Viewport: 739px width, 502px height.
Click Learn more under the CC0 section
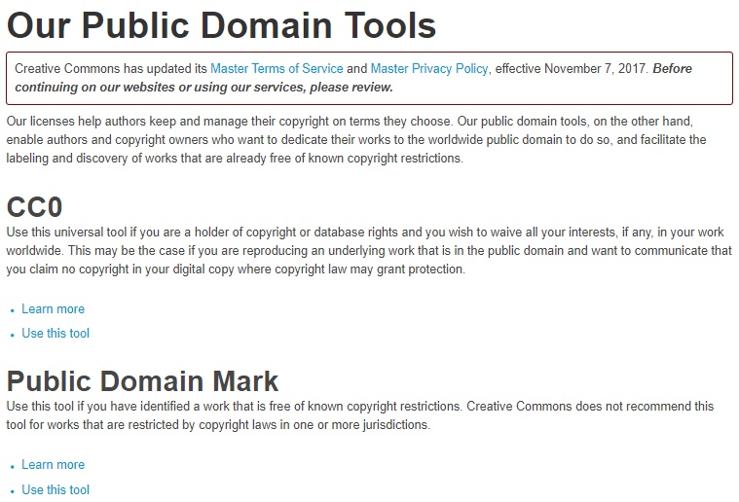(x=53, y=309)
